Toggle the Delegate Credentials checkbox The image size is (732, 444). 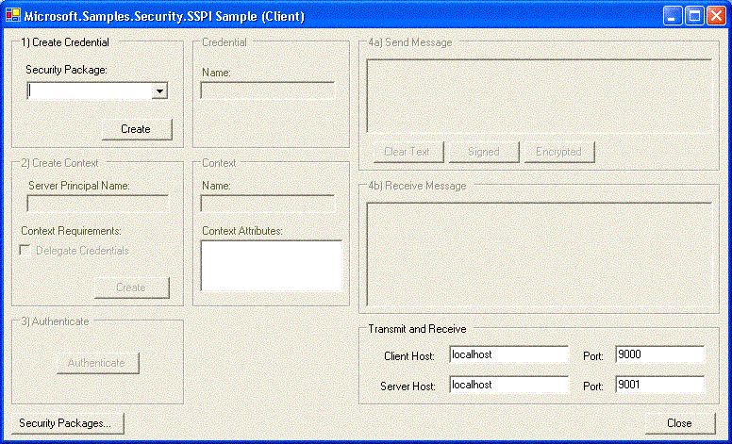[25, 251]
